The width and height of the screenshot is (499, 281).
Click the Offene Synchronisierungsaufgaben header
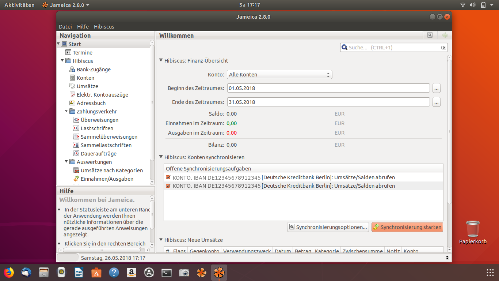click(x=304, y=169)
